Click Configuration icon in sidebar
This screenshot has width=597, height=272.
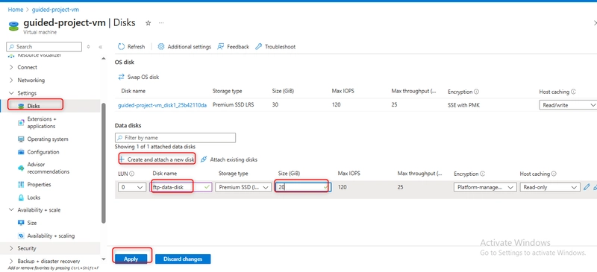pos(21,152)
